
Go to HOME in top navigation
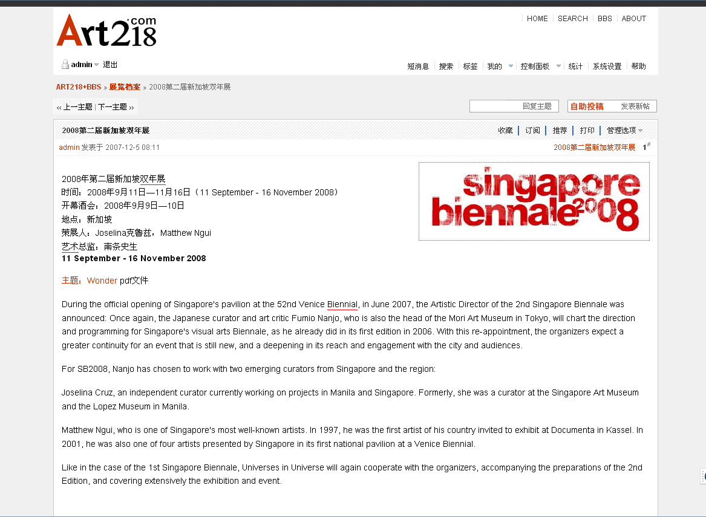click(x=537, y=19)
